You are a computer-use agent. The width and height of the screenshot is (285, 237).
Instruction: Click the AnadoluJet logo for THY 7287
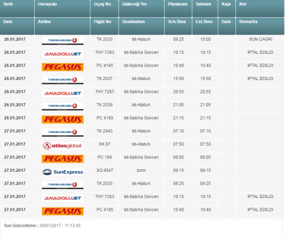(x=62, y=93)
